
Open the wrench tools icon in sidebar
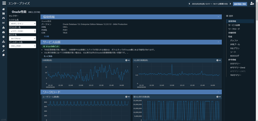pos(3,51)
